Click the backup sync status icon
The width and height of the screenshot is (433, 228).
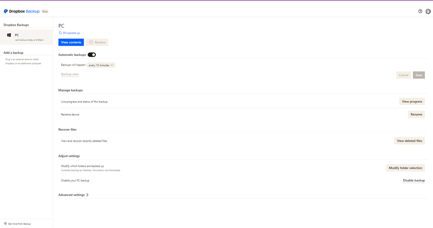[60, 33]
